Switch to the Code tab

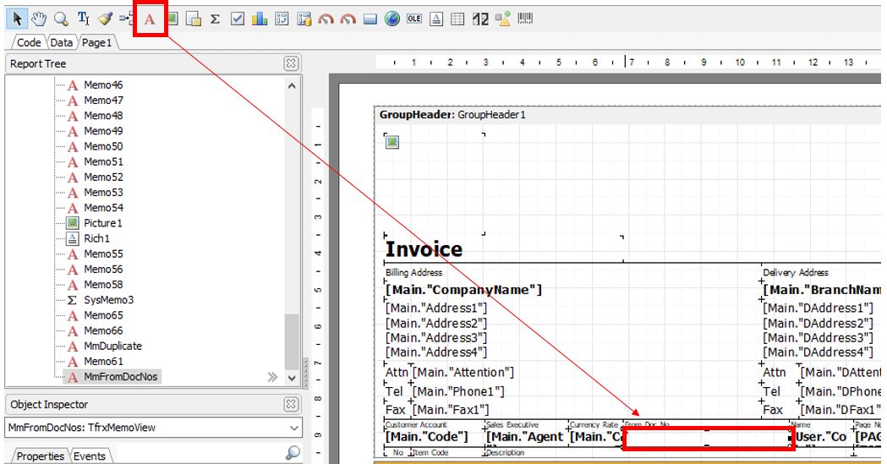28,41
